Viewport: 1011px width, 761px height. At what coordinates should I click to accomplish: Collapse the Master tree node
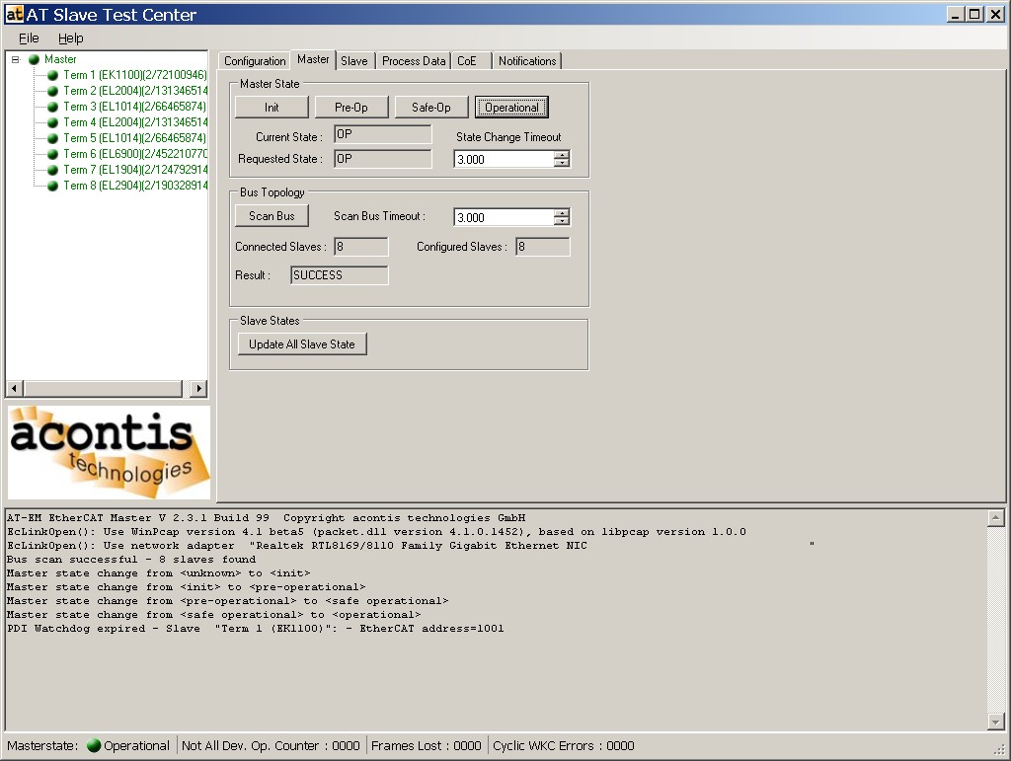(x=15, y=59)
